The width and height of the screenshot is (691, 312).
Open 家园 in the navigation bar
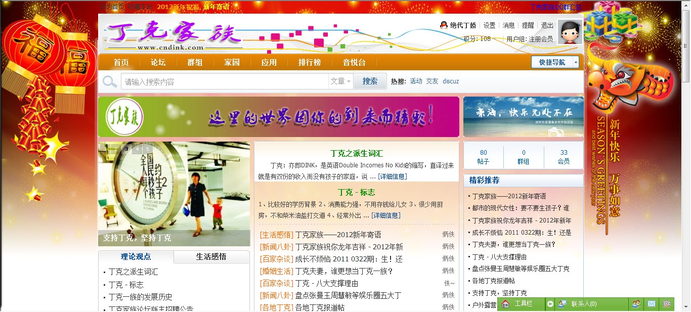(x=232, y=62)
